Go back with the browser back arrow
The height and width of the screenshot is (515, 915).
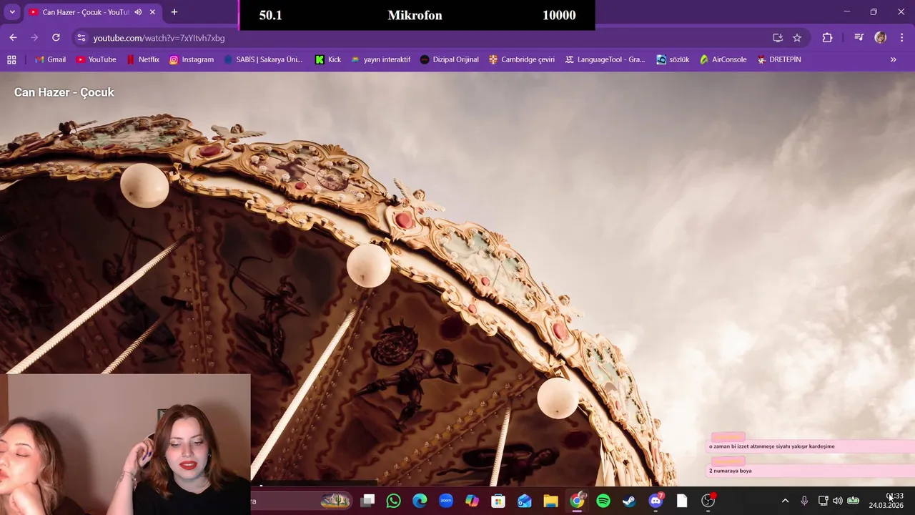coord(13,37)
